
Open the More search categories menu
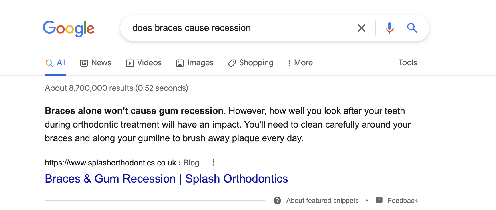[300, 63]
